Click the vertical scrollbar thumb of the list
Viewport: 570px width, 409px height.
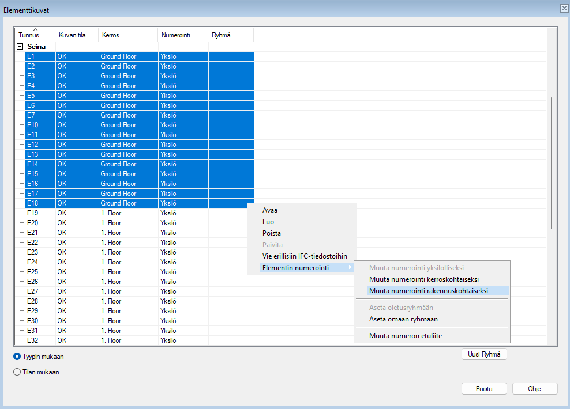pos(552,163)
